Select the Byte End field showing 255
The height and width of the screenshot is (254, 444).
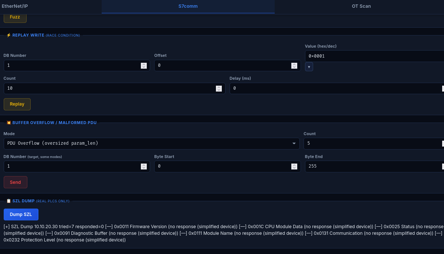coord(370,166)
